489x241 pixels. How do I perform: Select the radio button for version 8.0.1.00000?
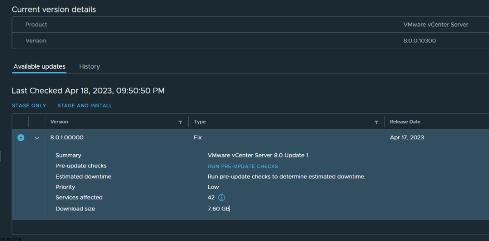click(x=21, y=137)
